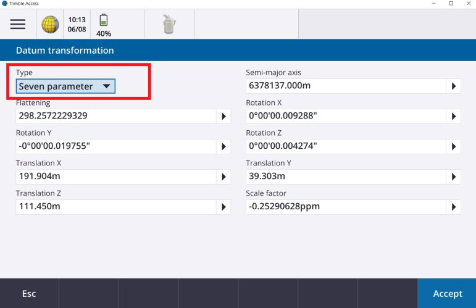This screenshot has height=308, width=476.
Task: Edit the Semi-major axis value 6378137.000m
Action: (346, 86)
